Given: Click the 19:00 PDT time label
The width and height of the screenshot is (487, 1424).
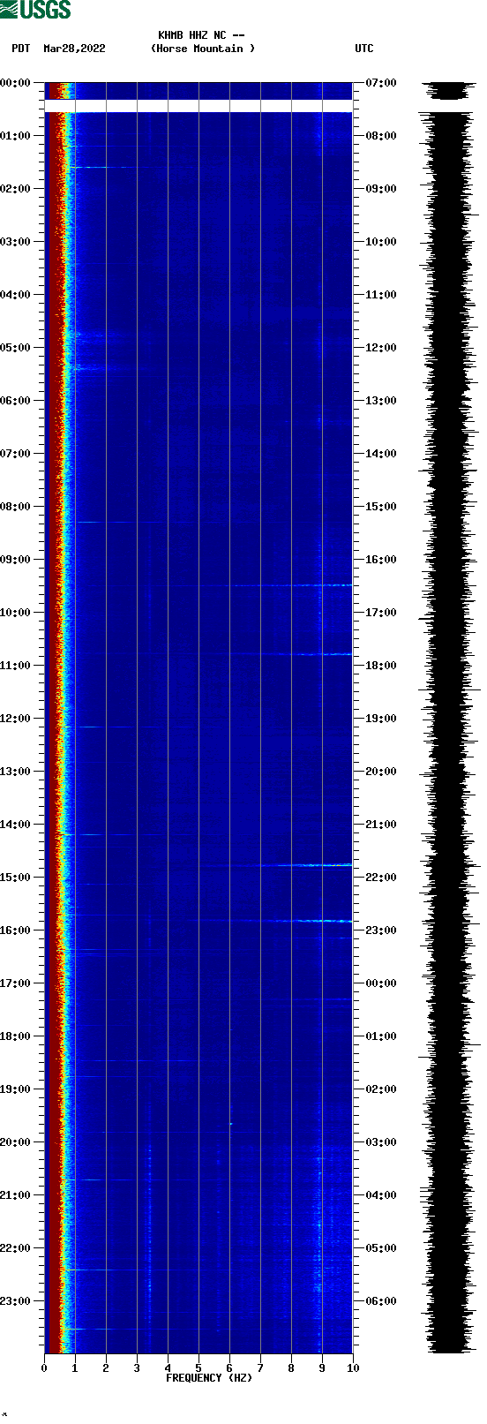Looking at the screenshot, I should [16, 1089].
